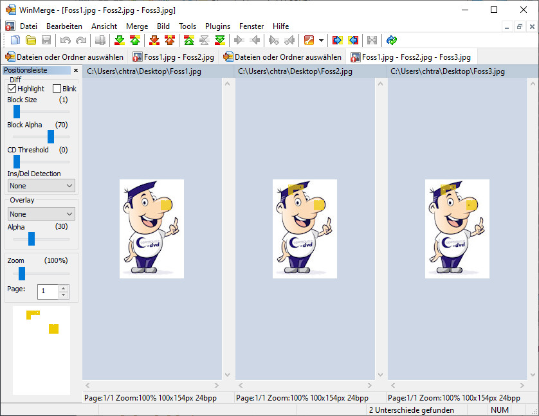Enable the Blink checkbox
This screenshot has height=416, width=539.
pos(57,89)
